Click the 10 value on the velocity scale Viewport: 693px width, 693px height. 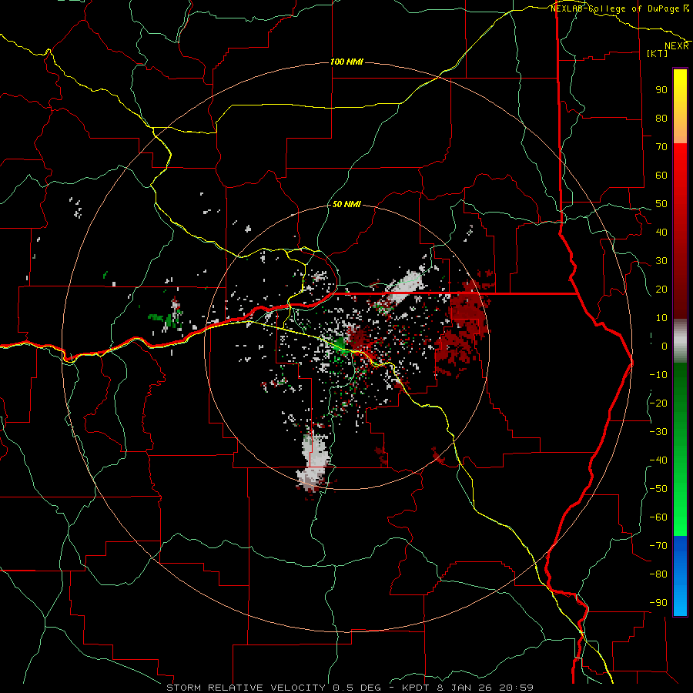[661, 318]
